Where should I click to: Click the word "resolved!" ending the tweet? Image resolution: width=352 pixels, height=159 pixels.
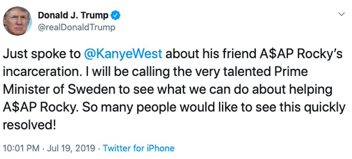pos(29,126)
